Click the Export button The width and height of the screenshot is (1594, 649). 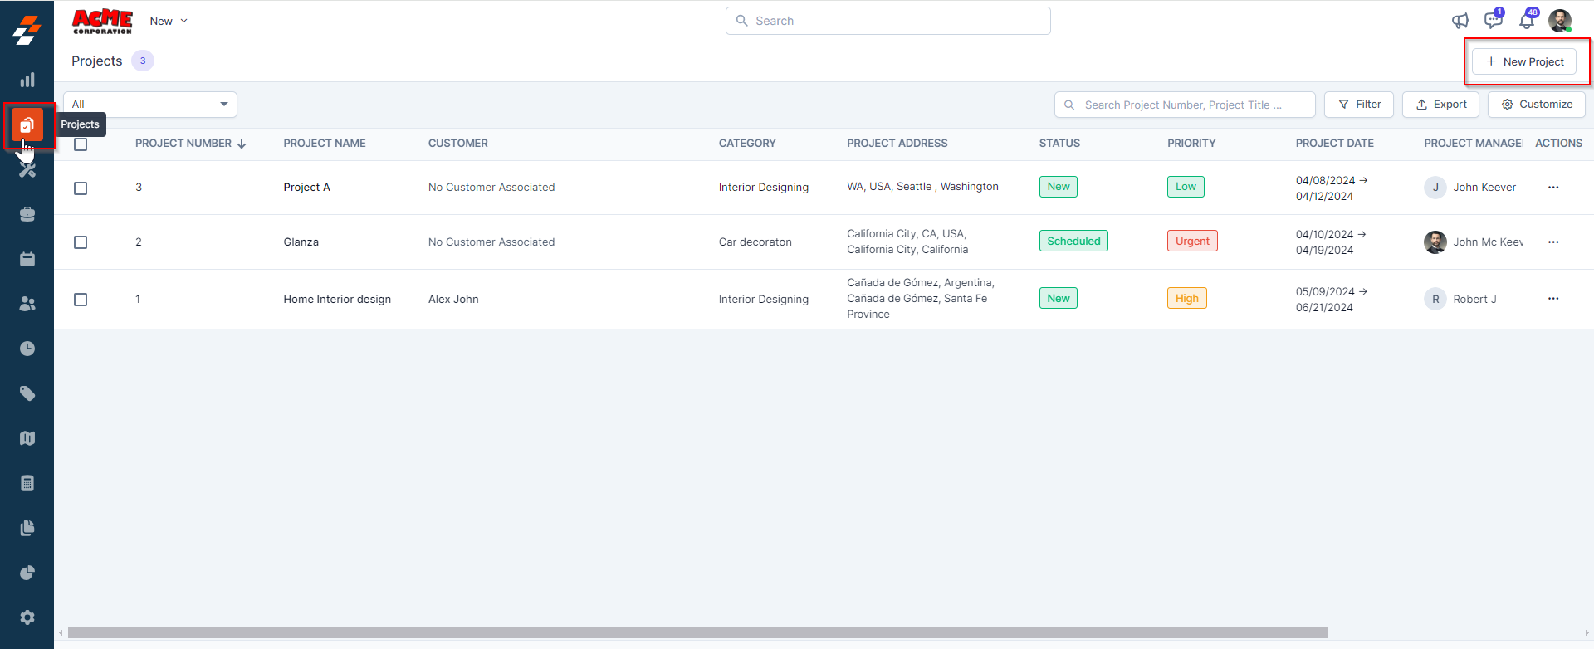coord(1440,105)
